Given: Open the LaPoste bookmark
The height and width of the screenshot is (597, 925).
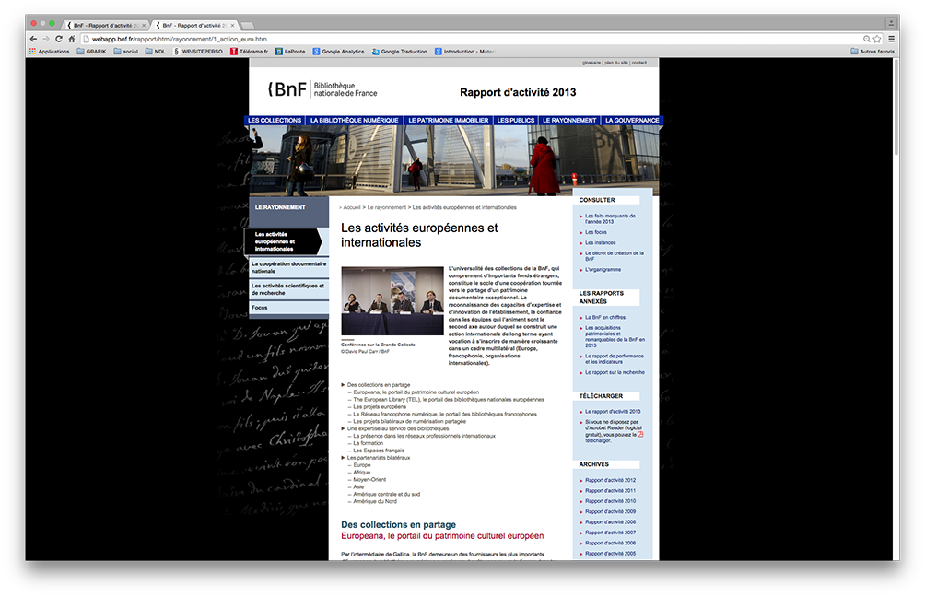Looking at the screenshot, I should (x=290, y=52).
